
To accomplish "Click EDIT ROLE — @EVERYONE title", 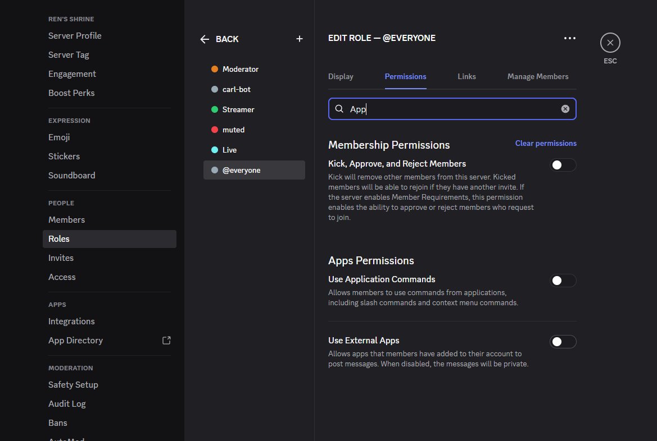I will tap(382, 38).
